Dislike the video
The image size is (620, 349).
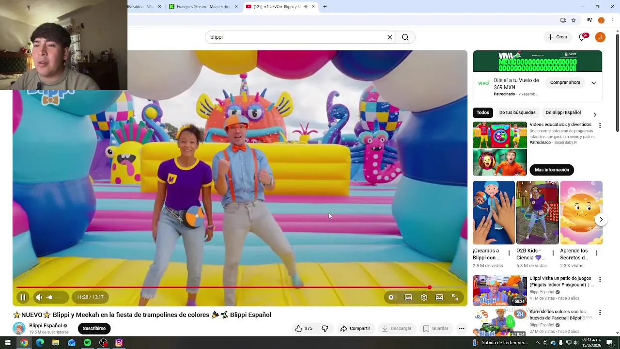[x=325, y=329]
